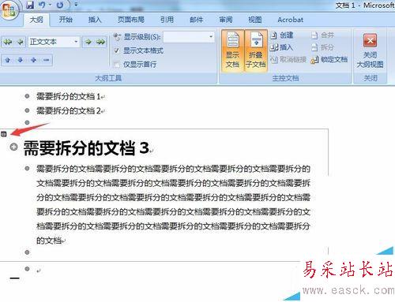This screenshot has height=302, width=395.
Task: Click 创建 to create a subdocument
Action: [x=281, y=35]
